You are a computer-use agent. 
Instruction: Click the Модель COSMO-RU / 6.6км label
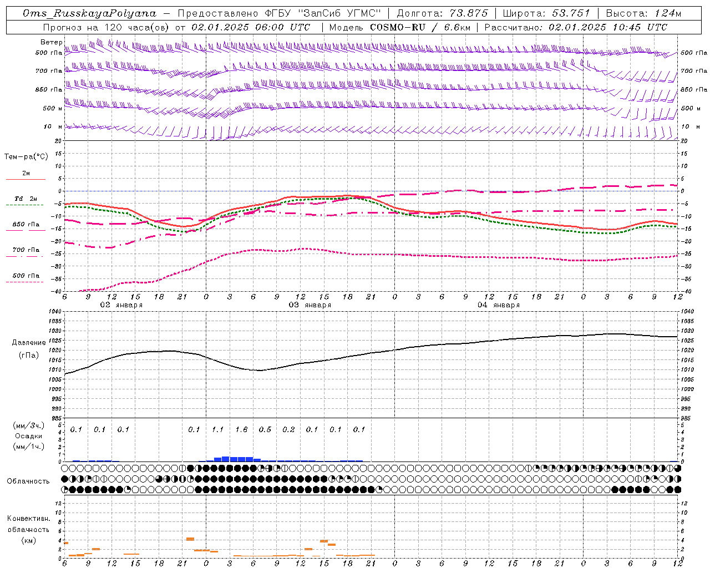click(399, 27)
